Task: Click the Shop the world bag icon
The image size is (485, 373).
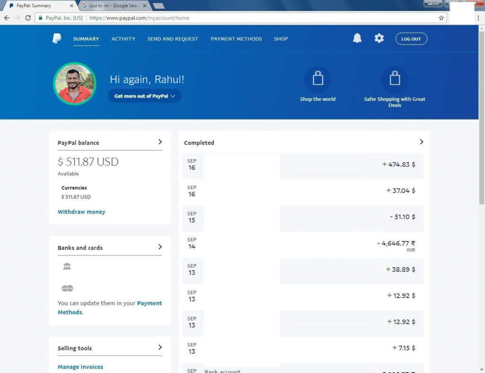Action: [x=318, y=79]
